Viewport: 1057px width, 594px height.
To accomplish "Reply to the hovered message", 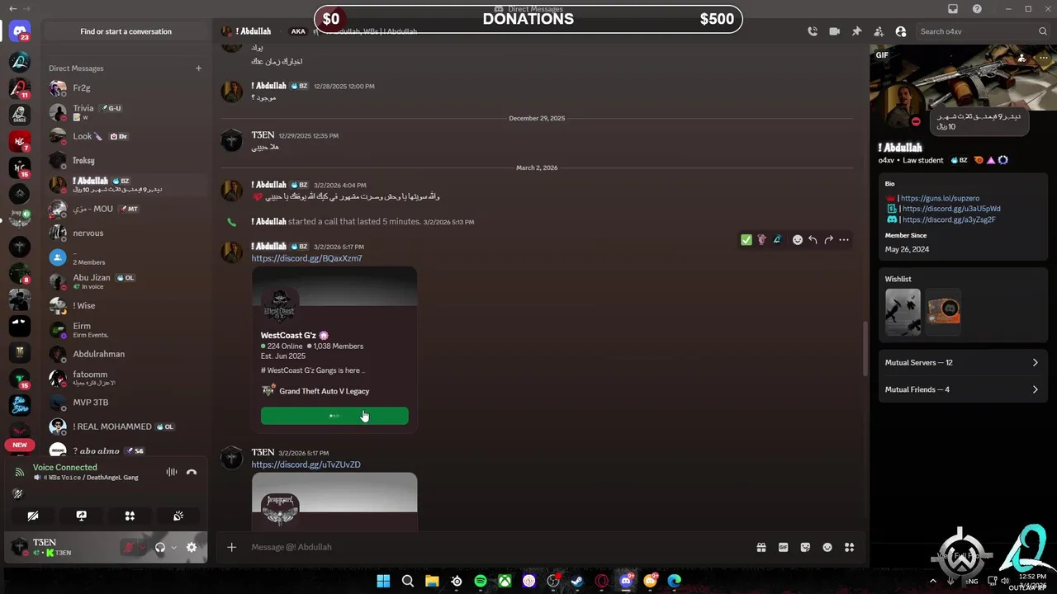I will pos(813,240).
